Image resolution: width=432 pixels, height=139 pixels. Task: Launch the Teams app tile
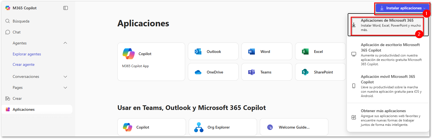tap(267, 72)
